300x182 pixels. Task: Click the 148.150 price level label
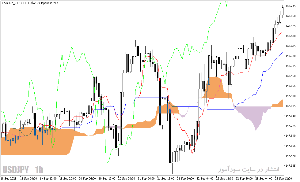point(291,76)
